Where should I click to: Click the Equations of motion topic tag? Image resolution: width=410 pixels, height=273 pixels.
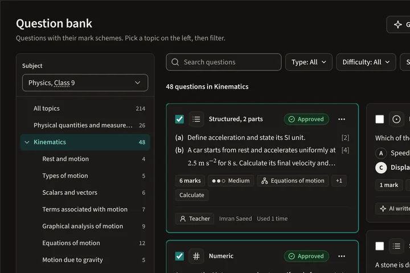(293, 181)
